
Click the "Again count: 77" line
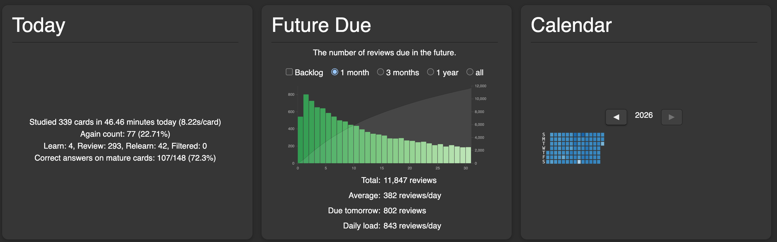[x=125, y=134]
